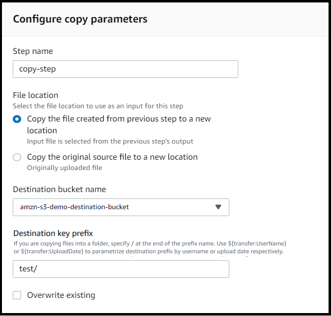Click 'Copy the original source file' label text
331x316 pixels.
(x=112, y=157)
